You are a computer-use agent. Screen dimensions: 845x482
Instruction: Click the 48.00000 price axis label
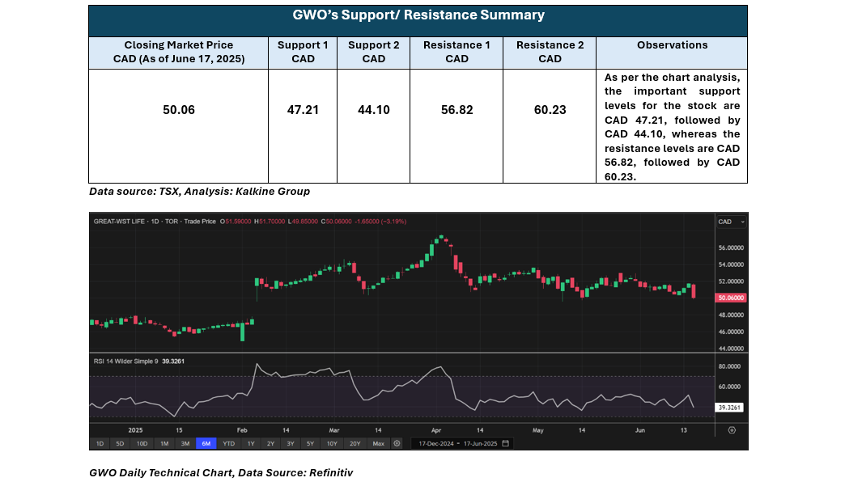(x=732, y=315)
